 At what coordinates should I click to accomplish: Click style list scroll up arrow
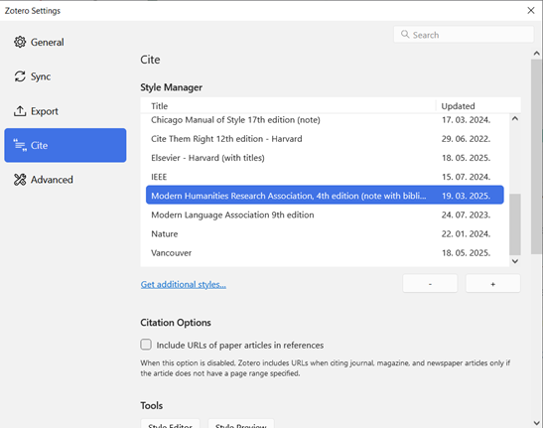pos(515,118)
